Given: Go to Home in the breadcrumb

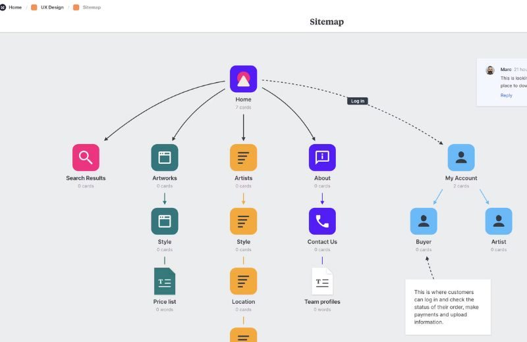Looking at the screenshot, I should [15, 7].
